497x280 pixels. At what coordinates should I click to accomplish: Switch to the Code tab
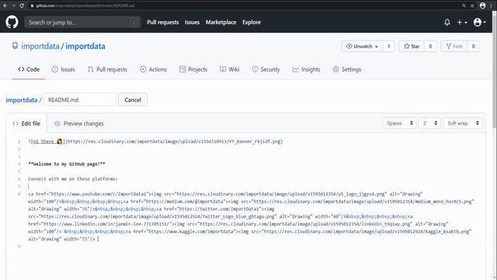(29, 69)
